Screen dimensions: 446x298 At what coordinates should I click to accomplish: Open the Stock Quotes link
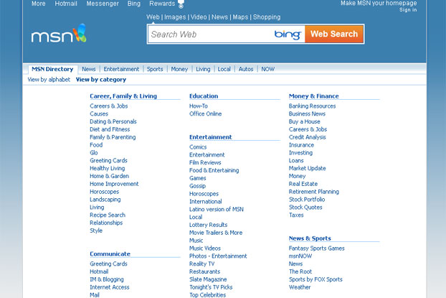pos(305,208)
